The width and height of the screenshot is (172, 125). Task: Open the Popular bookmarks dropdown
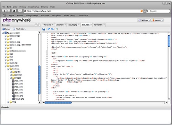(84, 15)
